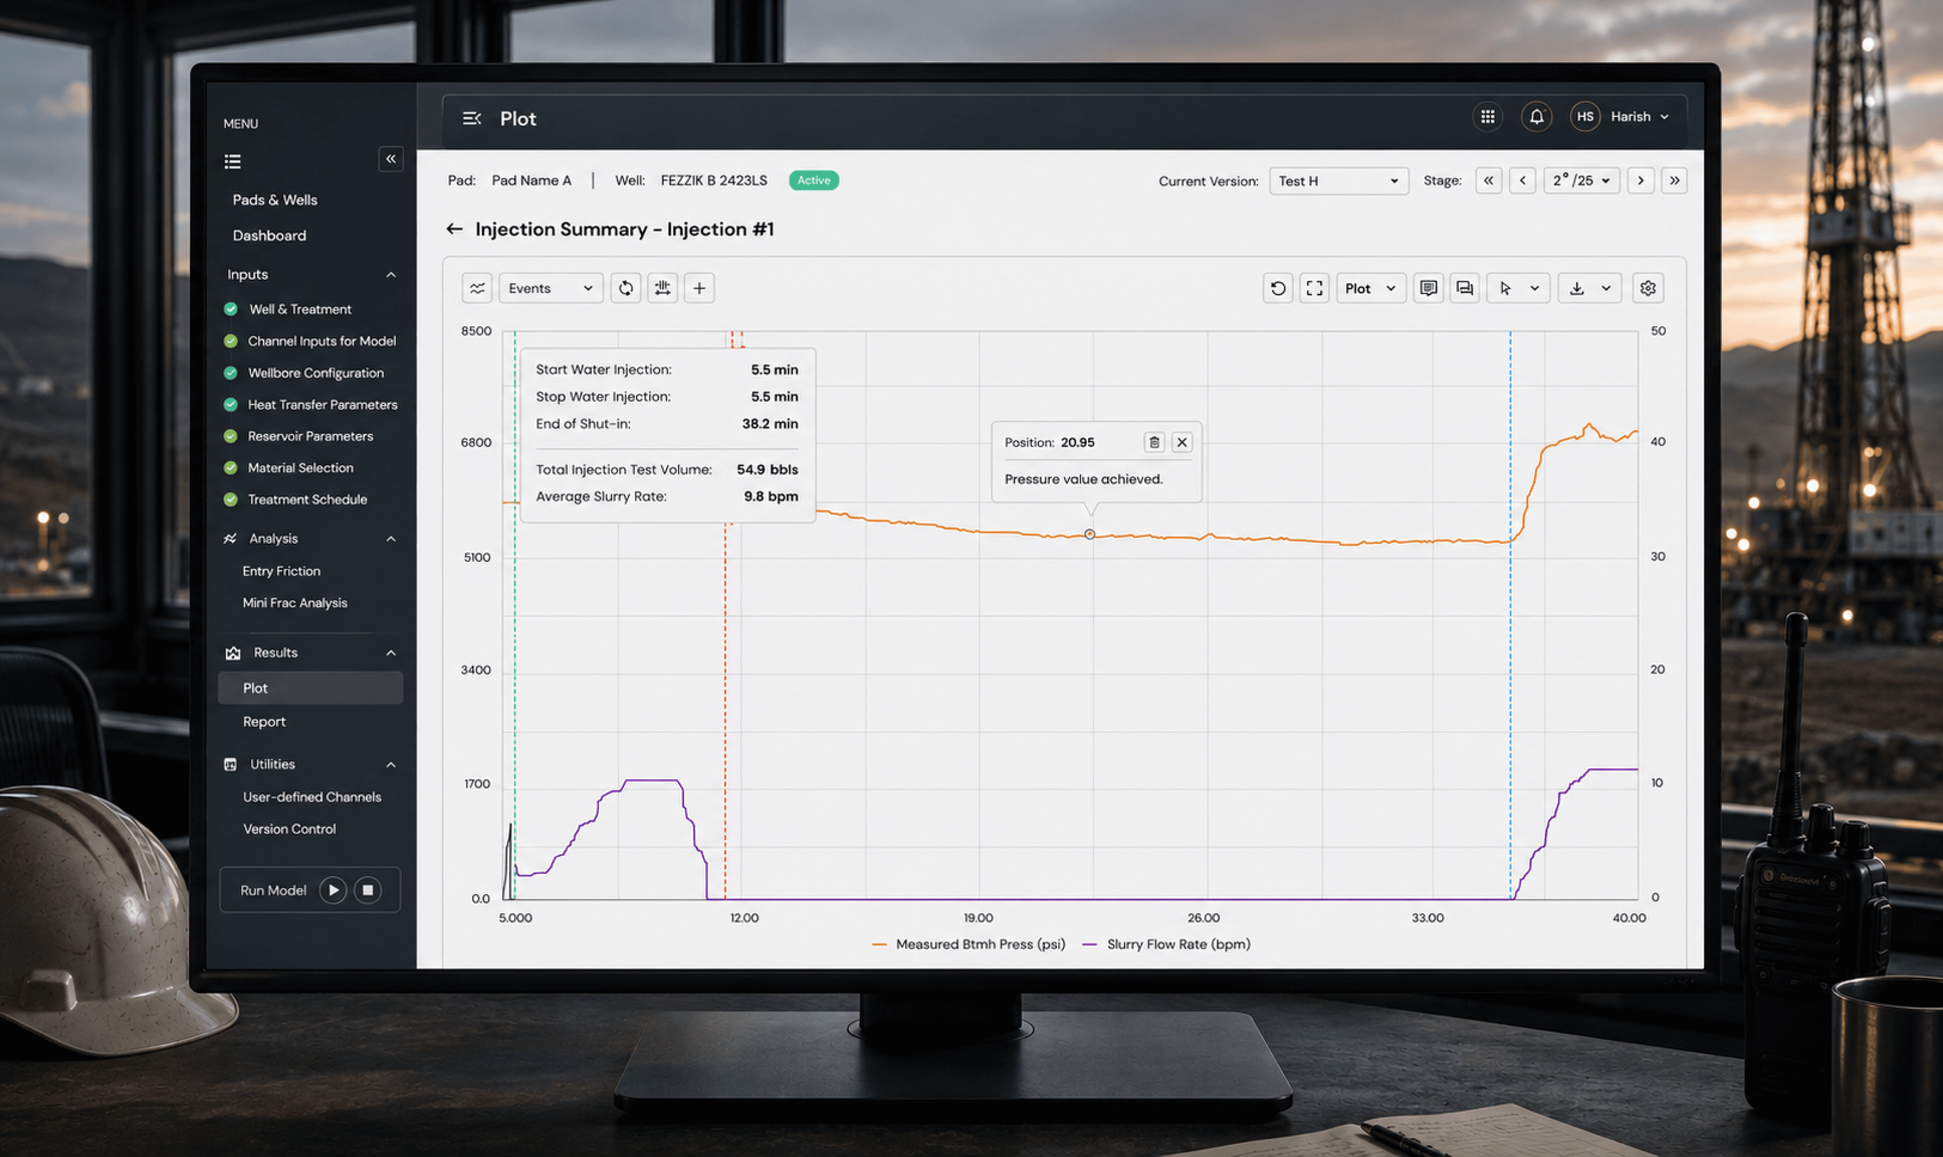The image size is (1943, 1157).
Task: Open Well & Treatment inputs
Action: 300,310
